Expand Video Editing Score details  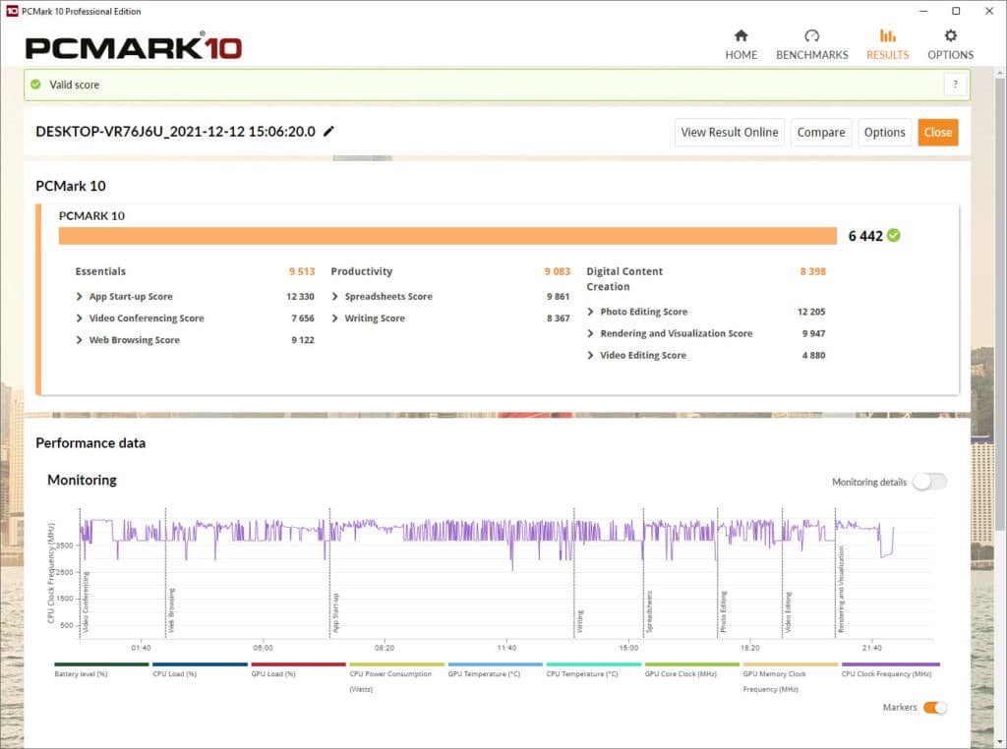coord(590,356)
